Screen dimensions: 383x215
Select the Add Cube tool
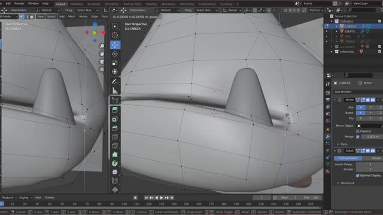pos(115,100)
